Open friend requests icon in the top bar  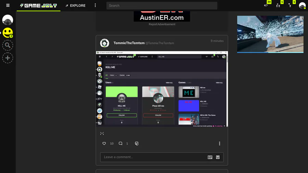pyautogui.click(x=278, y=5)
